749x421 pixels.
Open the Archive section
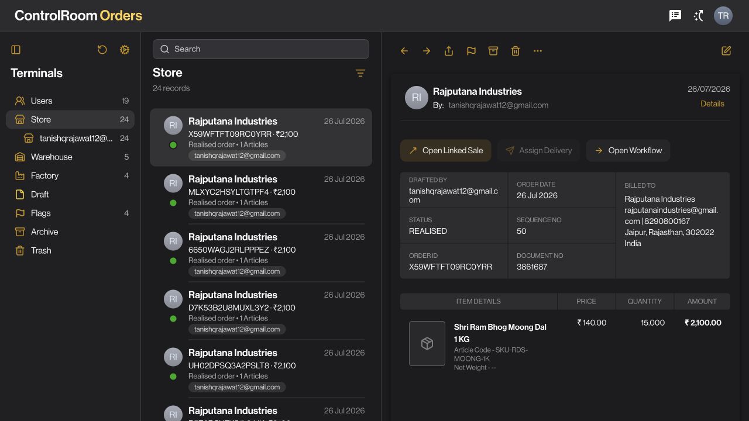point(70,232)
